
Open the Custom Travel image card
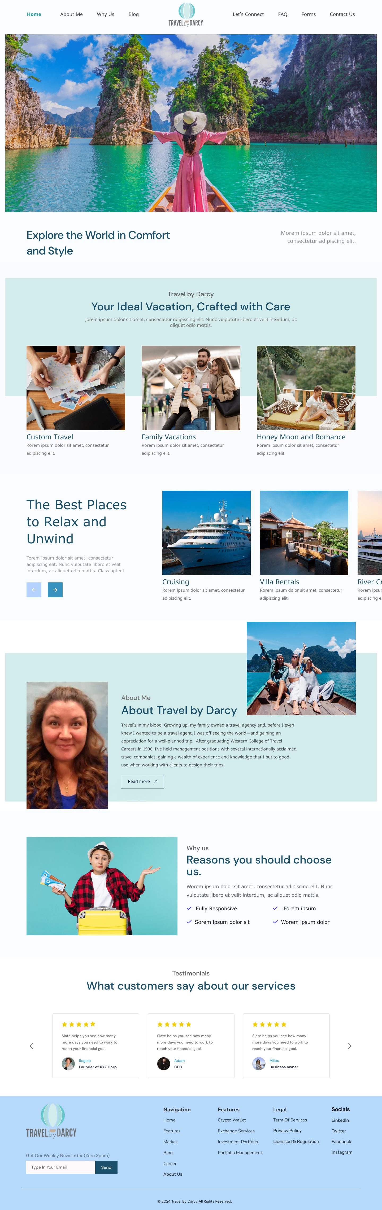click(76, 388)
